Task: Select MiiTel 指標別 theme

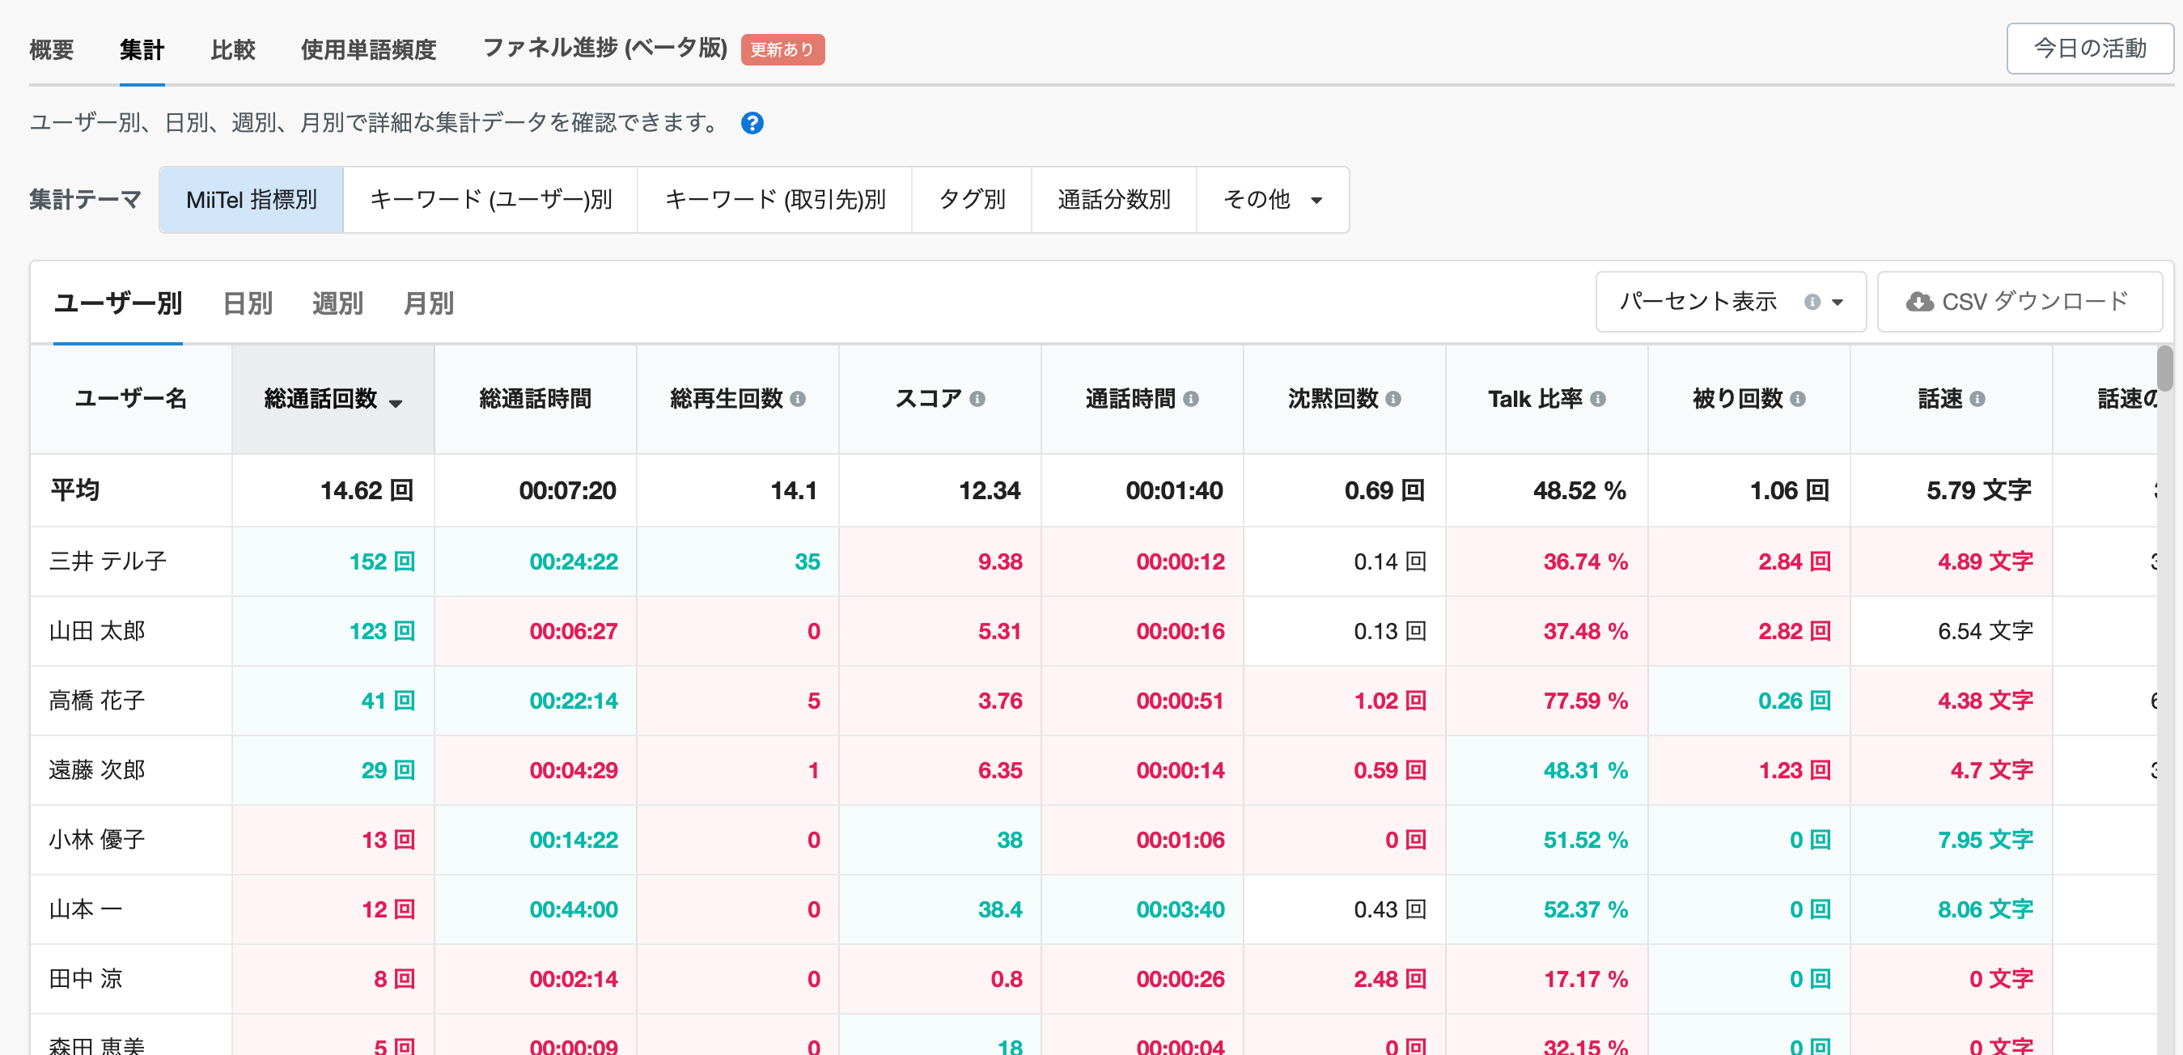Action: (252, 200)
